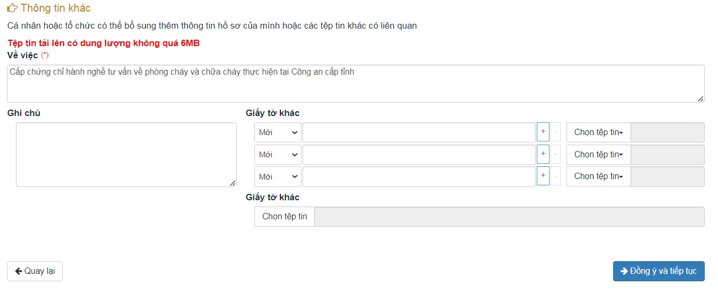Click plus icon in third Giấy tờ khác row
The width and height of the screenshot is (718, 294).
pyautogui.click(x=543, y=176)
